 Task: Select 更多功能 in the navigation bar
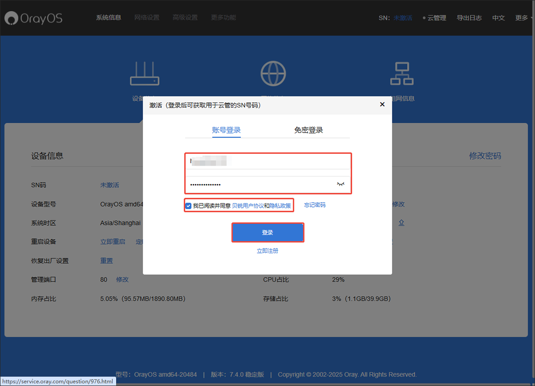224,18
